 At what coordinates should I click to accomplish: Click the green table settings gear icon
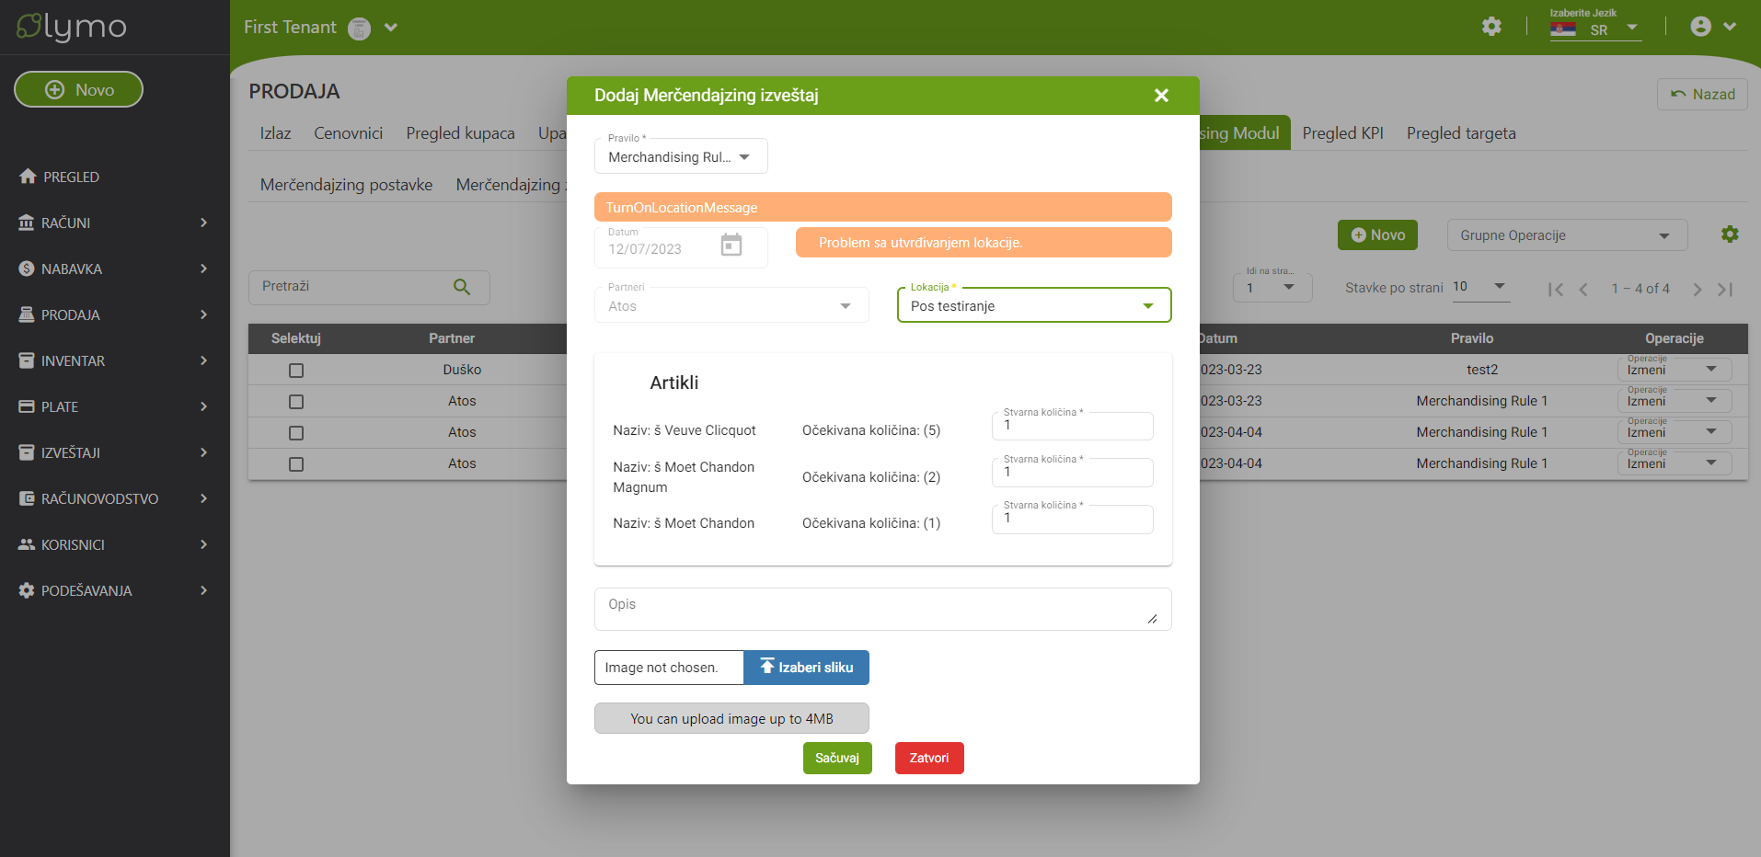[x=1730, y=234]
